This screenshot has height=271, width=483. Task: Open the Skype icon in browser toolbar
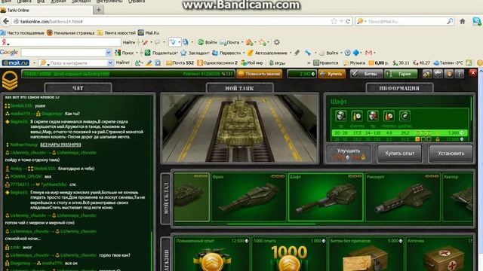click(x=477, y=21)
